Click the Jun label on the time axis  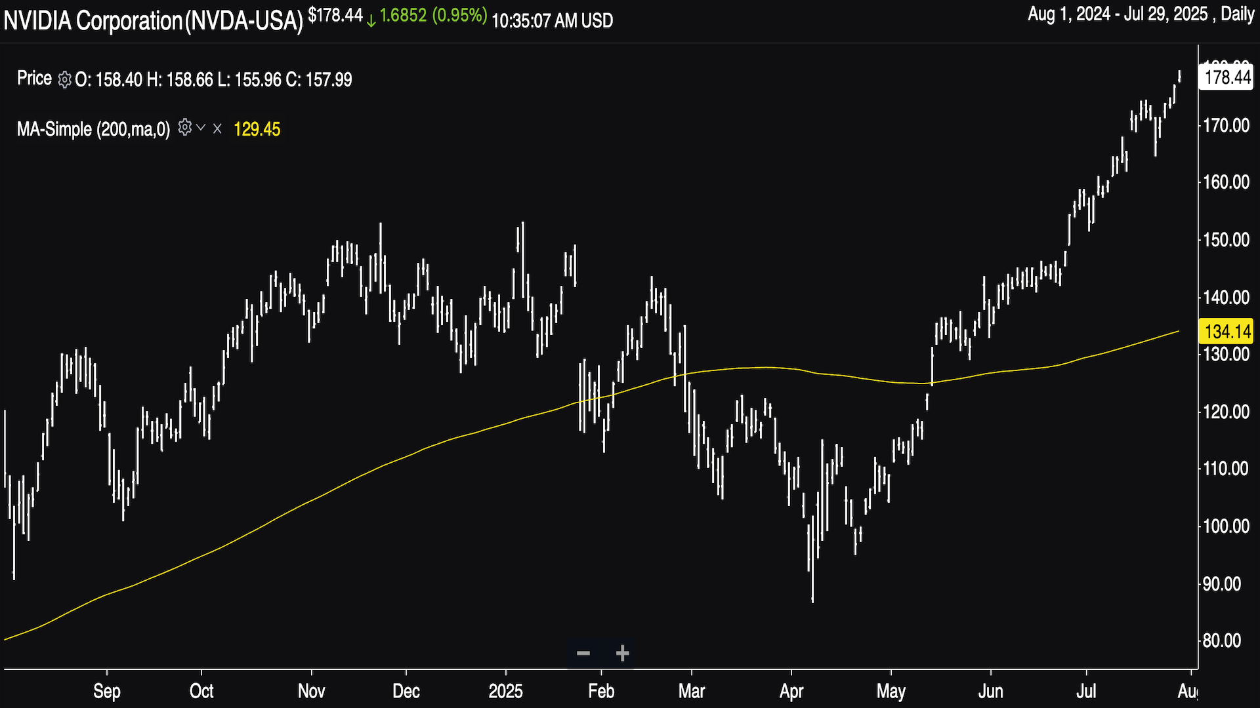pyautogui.click(x=990, y=691)
